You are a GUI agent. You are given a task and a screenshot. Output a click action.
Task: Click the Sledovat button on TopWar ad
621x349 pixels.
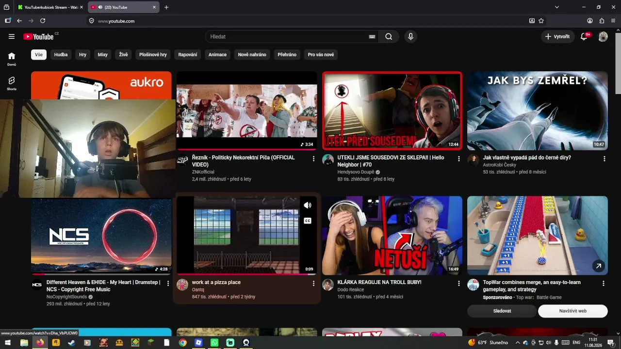pos(502,311)
